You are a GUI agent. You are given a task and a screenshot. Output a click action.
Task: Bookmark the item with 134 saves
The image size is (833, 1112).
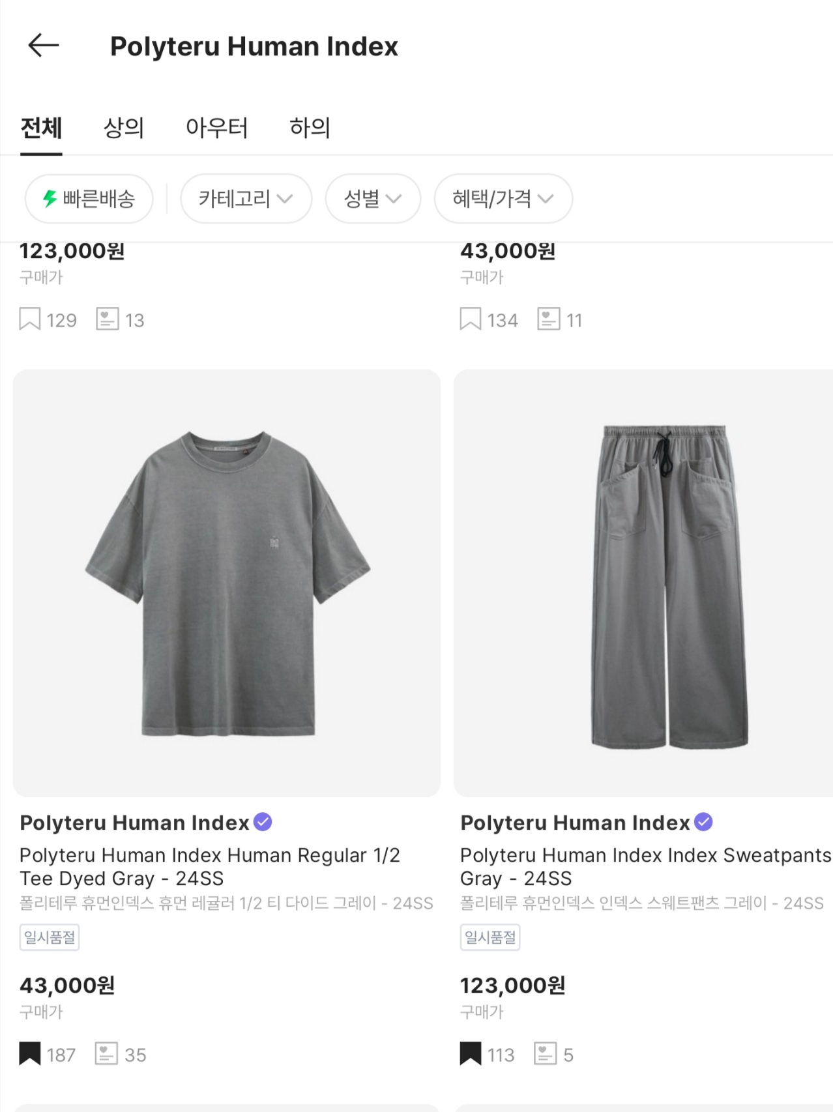[x=471, y=319]
